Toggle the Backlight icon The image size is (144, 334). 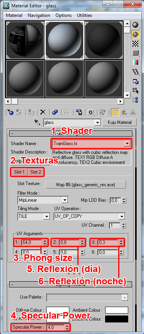point(135,34)
